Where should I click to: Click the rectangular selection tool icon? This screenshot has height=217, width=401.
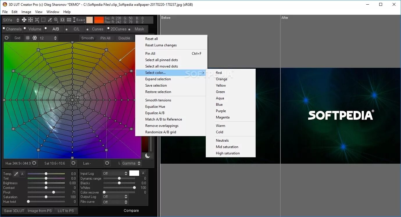[x=43, y=20]
